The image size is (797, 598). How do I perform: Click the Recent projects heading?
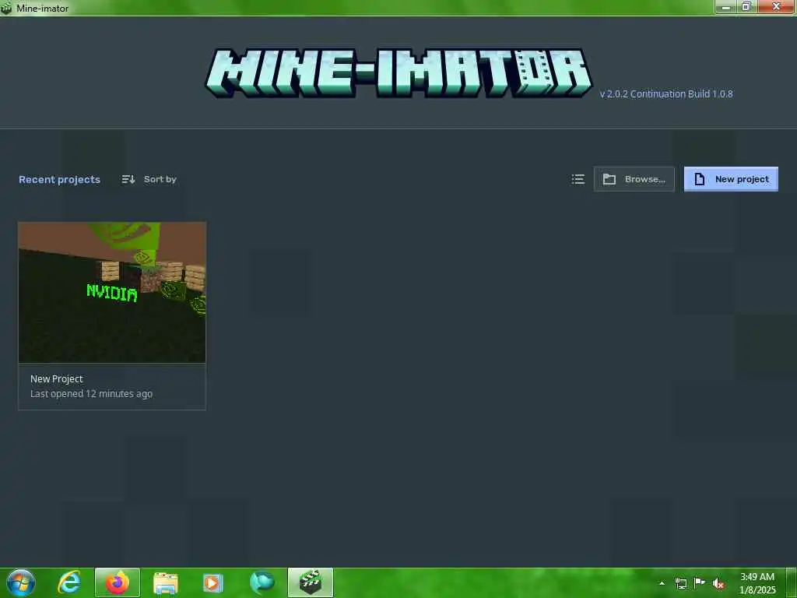pos(59,180)
